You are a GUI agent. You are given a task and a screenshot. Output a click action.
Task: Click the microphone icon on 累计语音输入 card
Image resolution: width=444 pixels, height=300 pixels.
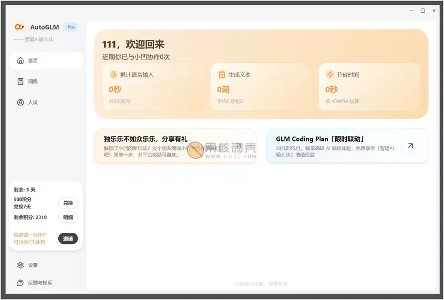pyautogui.click(x=113, y=74)
